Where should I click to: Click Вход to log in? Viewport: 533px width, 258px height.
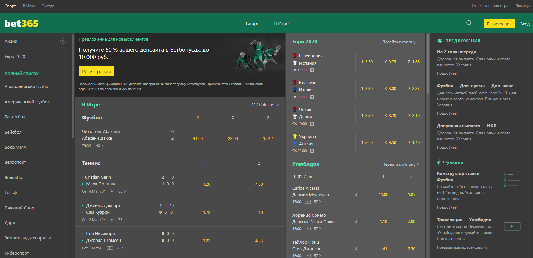coord(525,24)
